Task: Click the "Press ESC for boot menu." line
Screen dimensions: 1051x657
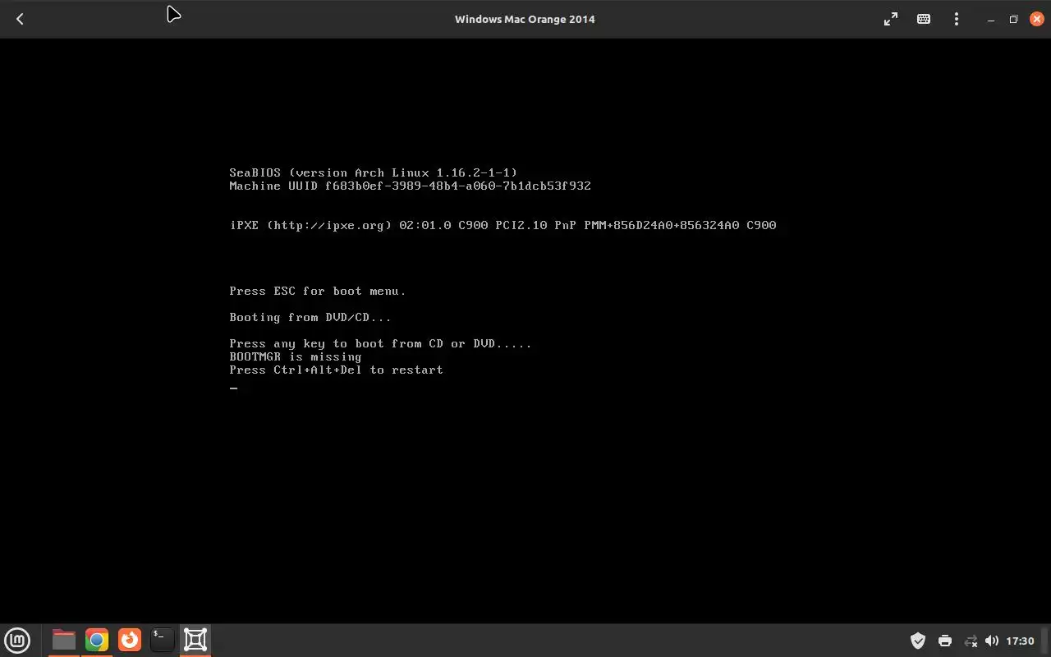Action: click(x=318, y=291)
